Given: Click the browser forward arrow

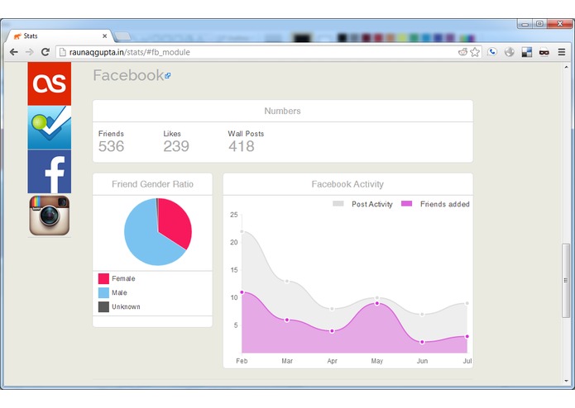Looking at the screenshot, I should [29, 52].
